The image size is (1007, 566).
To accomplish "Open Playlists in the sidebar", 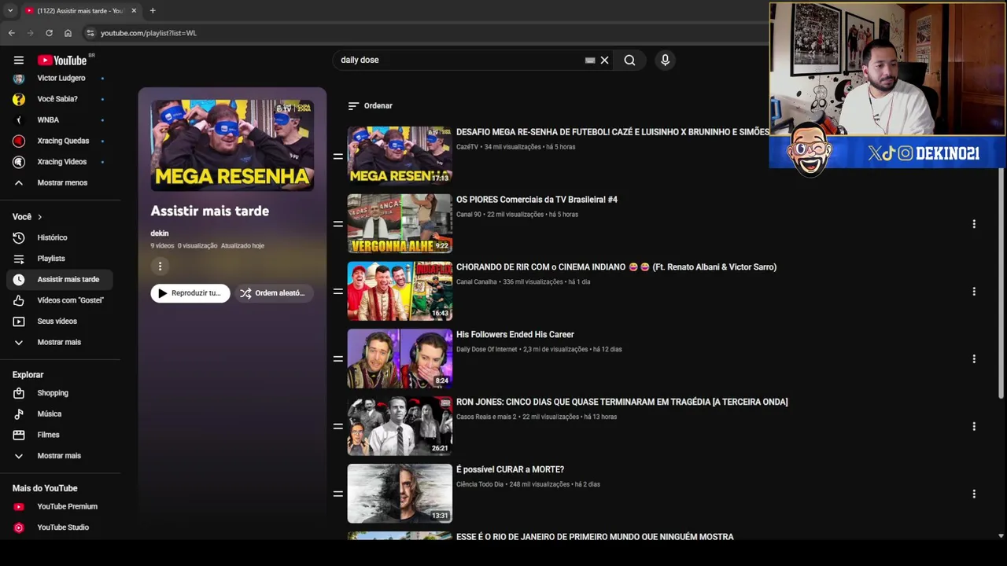I will click(59, 259).
